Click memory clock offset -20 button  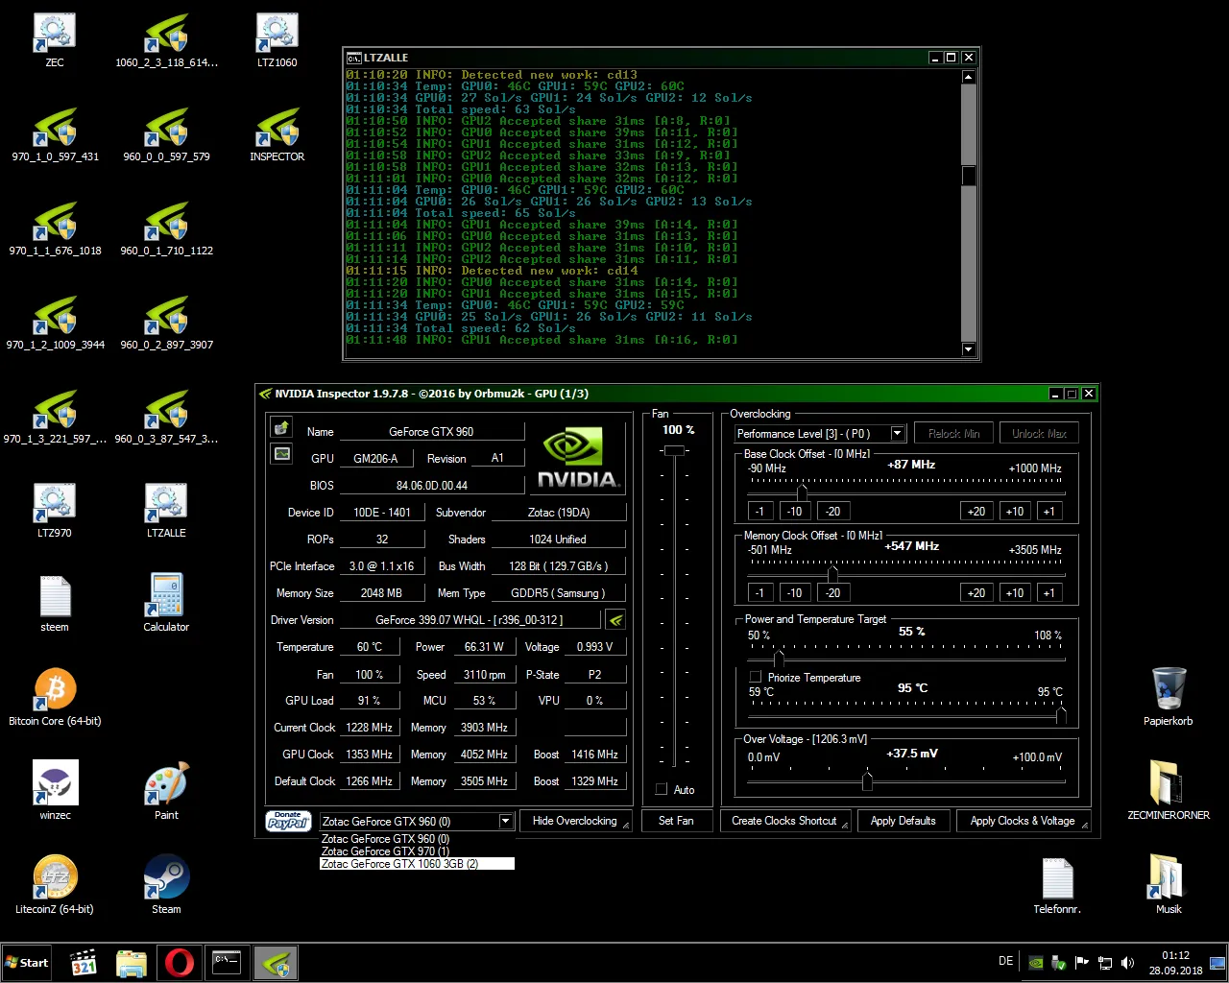(832, 593)
